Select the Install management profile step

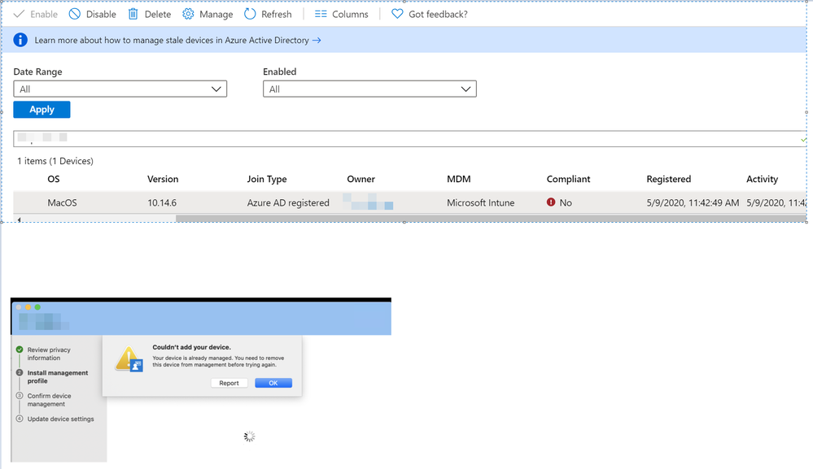pyautogui.click(x=57, y=376)
